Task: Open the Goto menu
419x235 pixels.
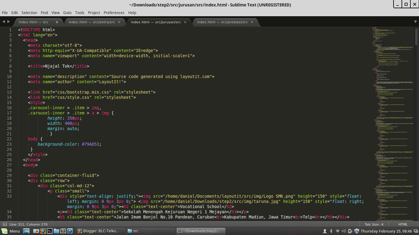Action: 67,13
